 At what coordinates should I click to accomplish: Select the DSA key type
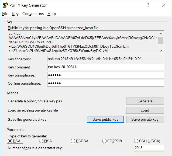click(41, 141)
